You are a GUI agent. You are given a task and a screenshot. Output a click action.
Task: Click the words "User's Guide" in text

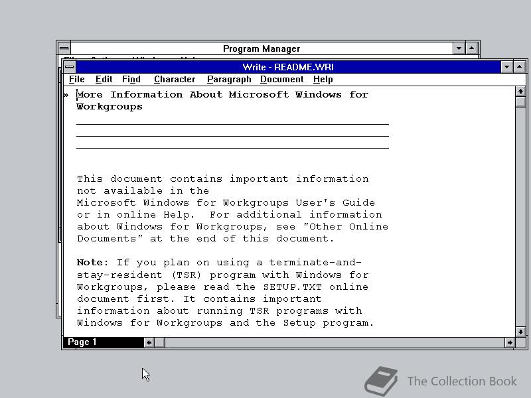point(335,202)
